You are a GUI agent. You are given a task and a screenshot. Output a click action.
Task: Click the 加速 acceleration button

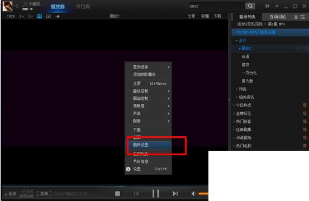click(11, 194)
